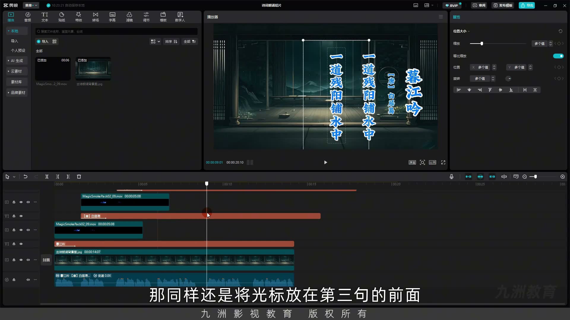Toggle linkage icon in timeline toolbar

[x=492, y=177]
